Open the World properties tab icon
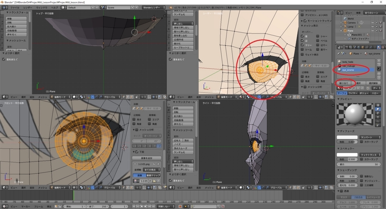The width and height of the screenshot is (386, 209). (x=359, y=47)
